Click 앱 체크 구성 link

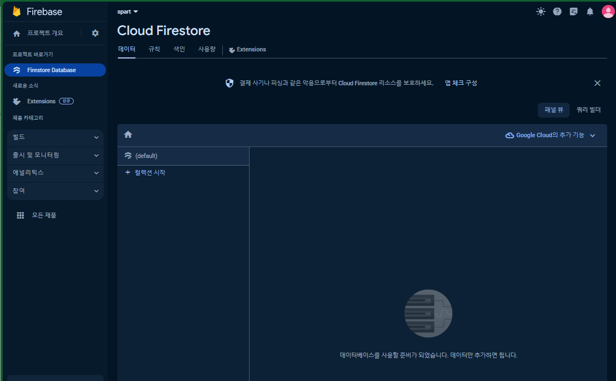click(461, 83)
